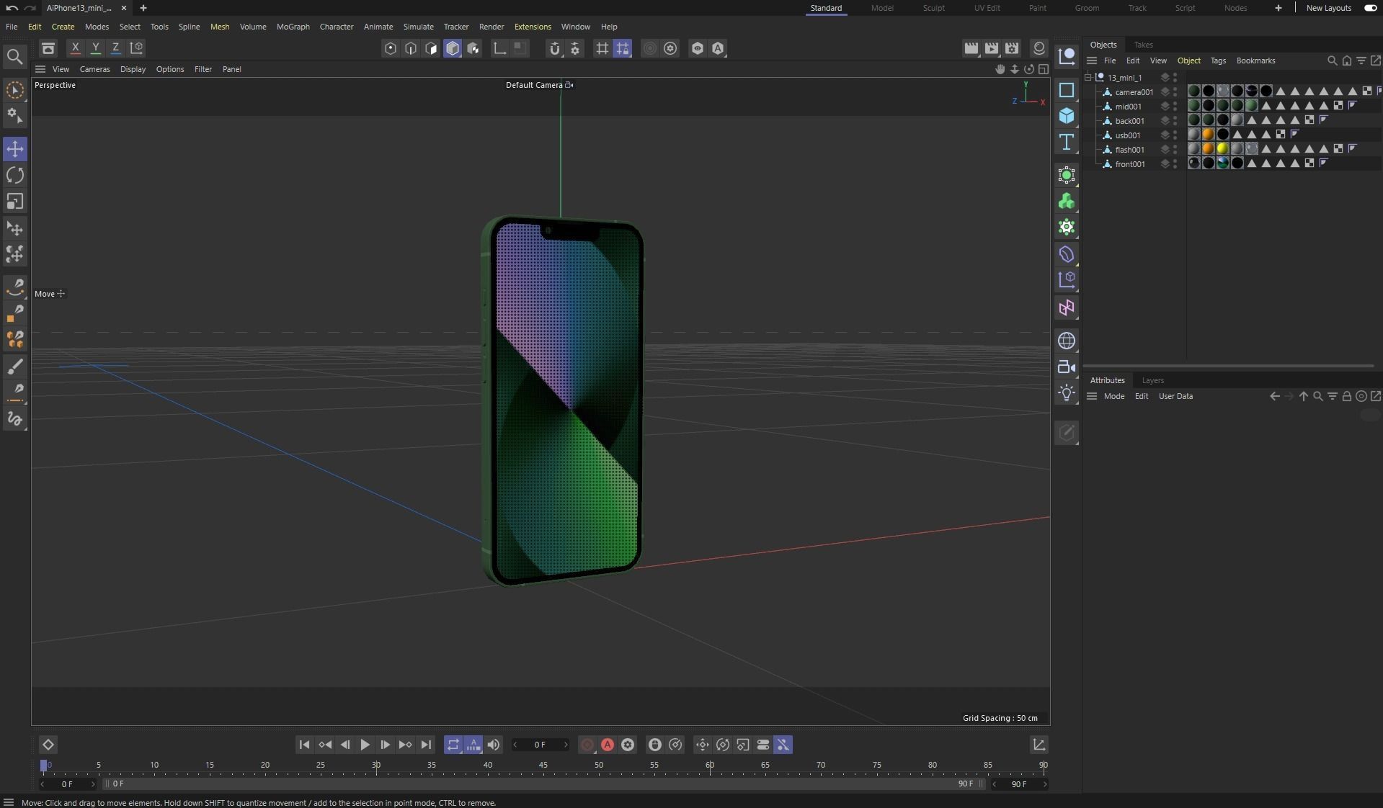Toggle X axis lock
This screenshot has width=1383, height=808.
75,48
